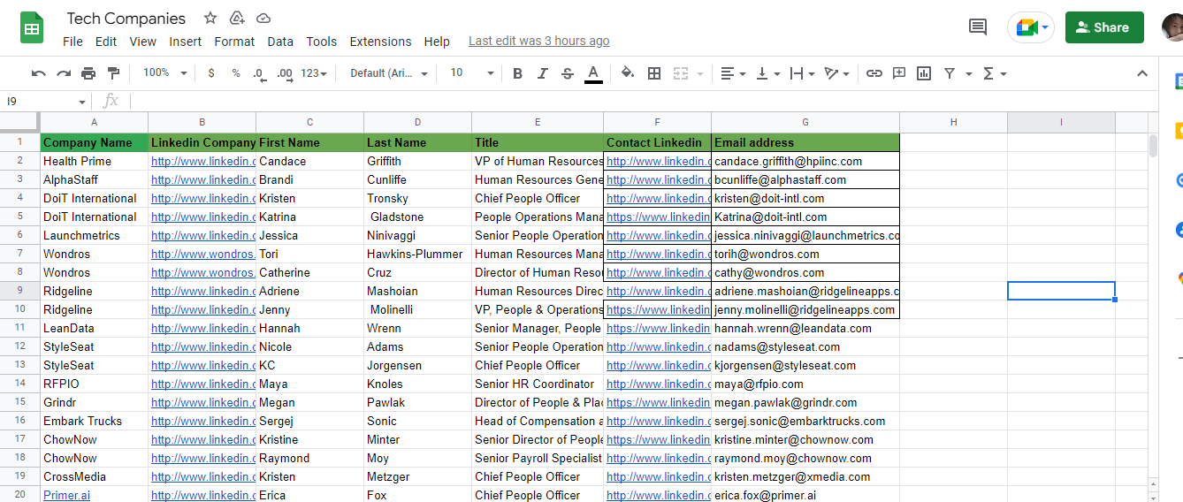Open the Google Sheets home icon

[x=32, y=29]
